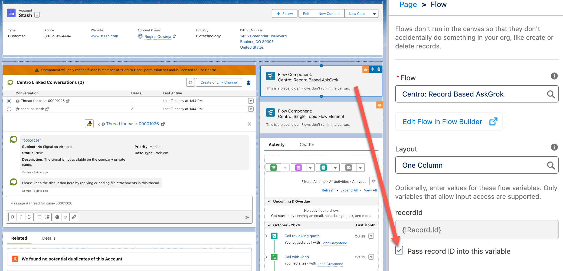Go back using the thread header chevron
Viewport: 563px width, 271px height.
pos(99,124)
